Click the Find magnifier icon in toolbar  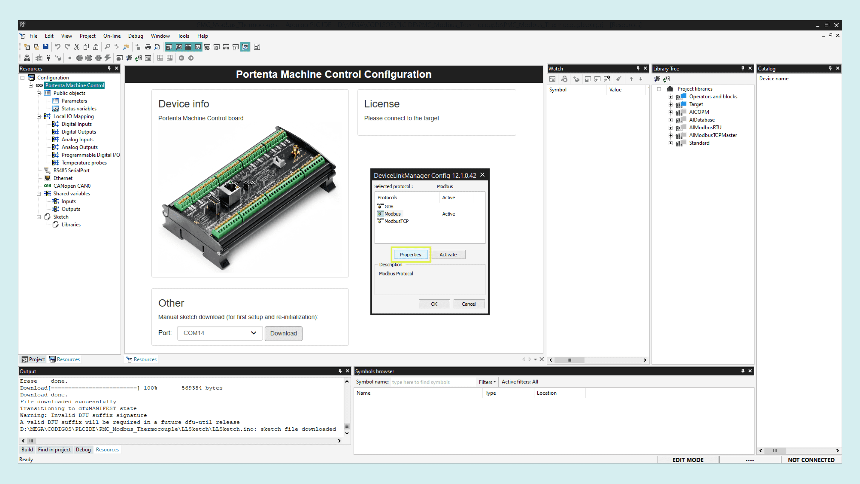pyautogui.click(x=107, y=47)
